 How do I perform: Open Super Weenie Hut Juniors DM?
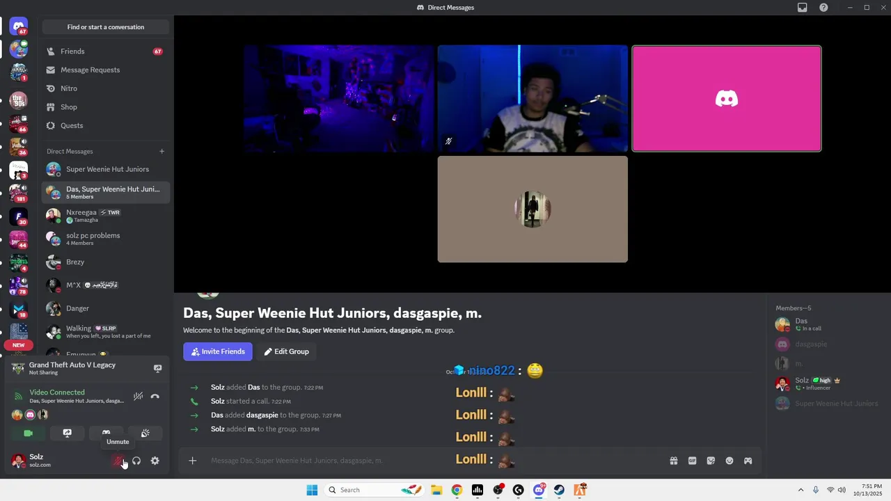point(106,169)
